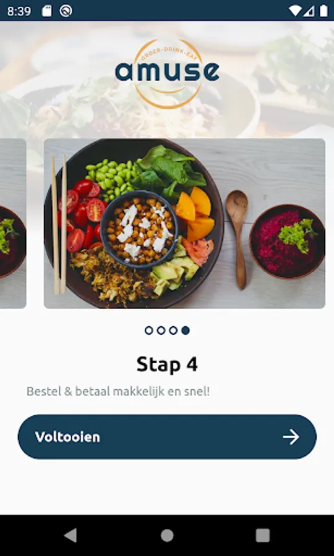Tap the Stap 4 heading

click(167, 364)
